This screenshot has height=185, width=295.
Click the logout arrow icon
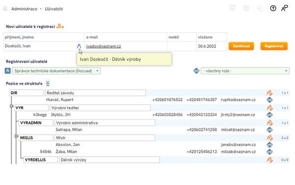pos(260,8)
